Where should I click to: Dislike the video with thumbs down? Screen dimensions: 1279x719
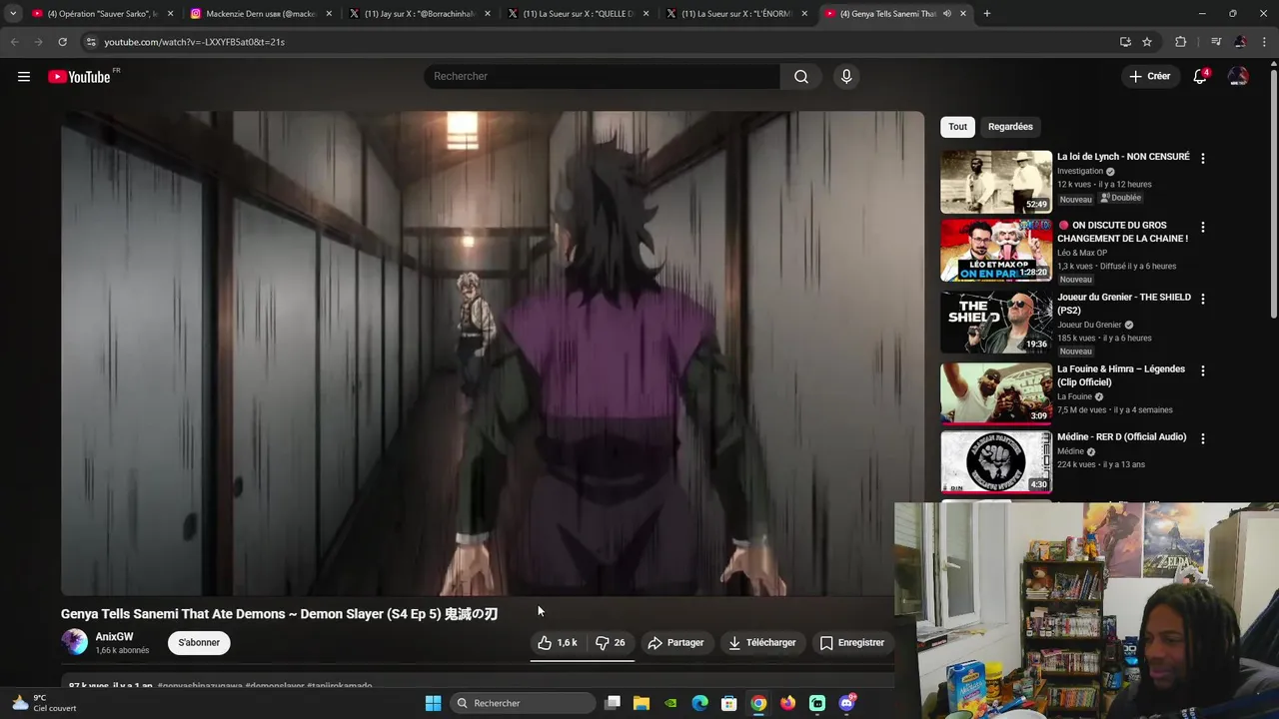coord(611,643)
